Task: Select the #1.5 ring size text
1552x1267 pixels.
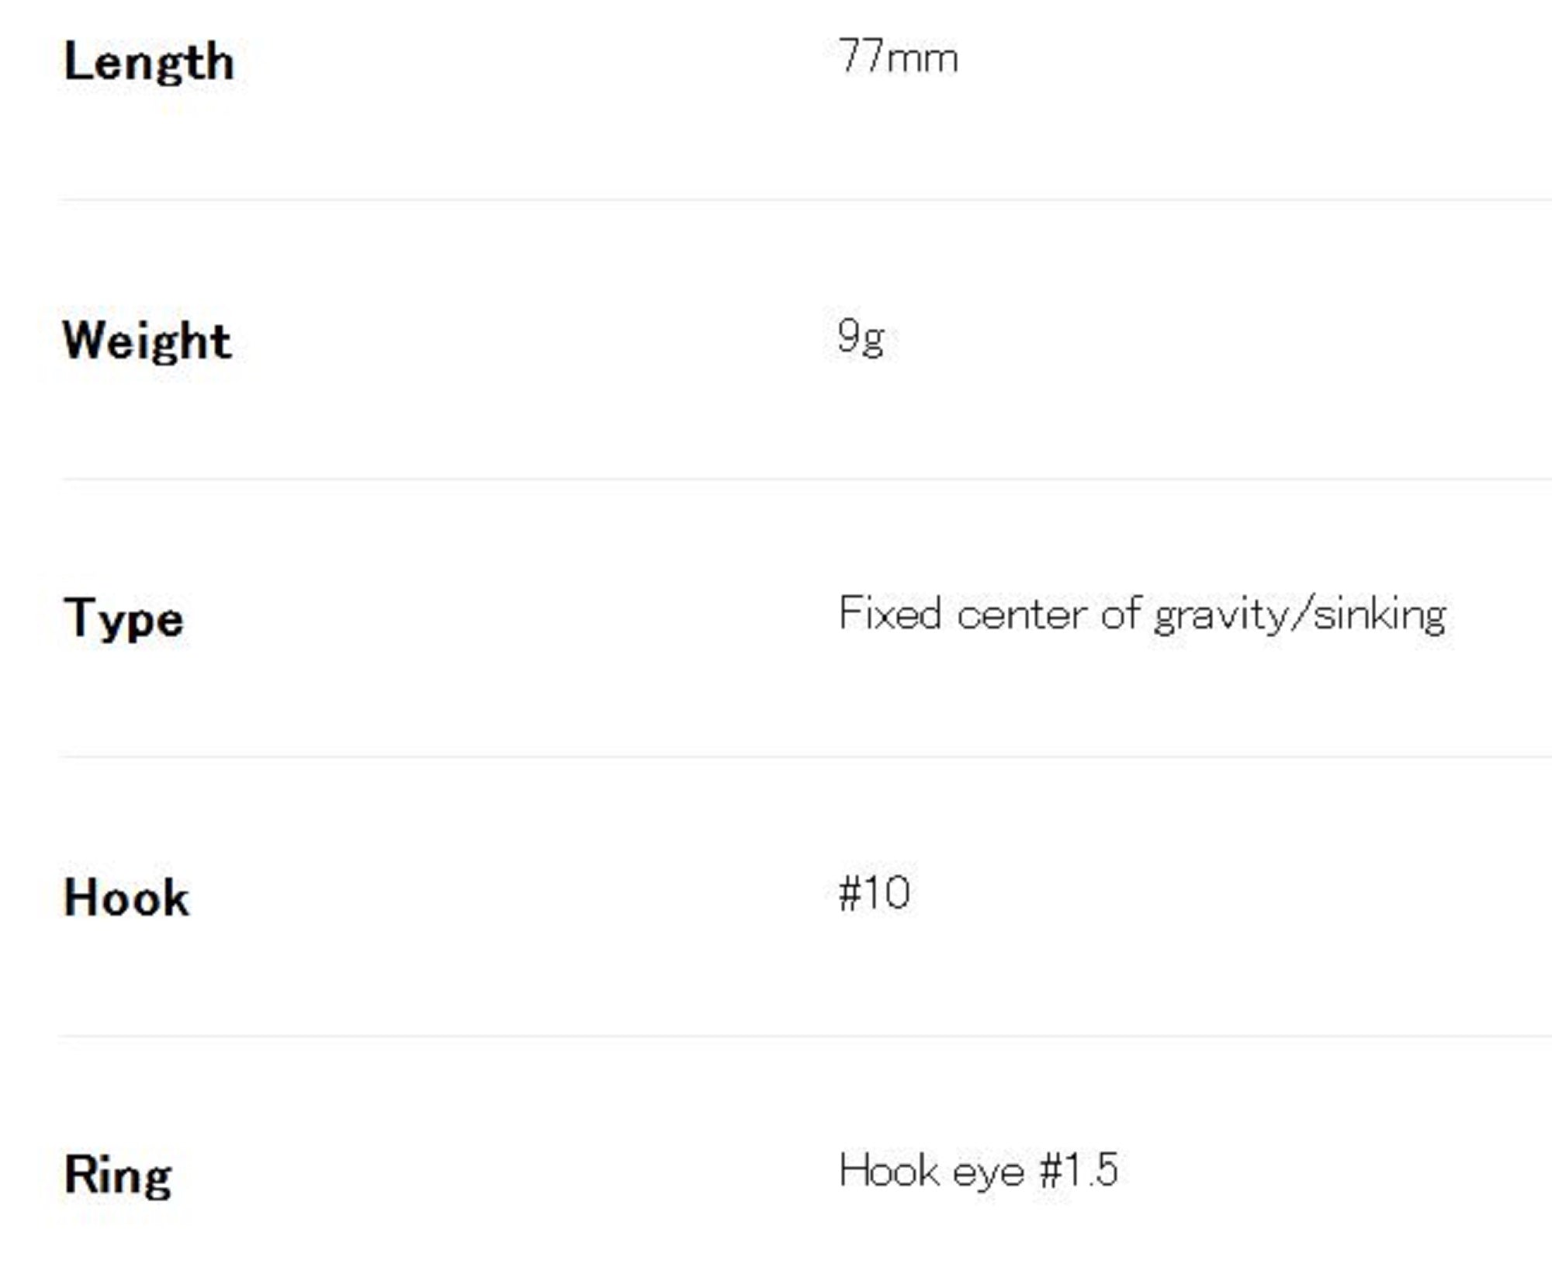Action: pos(1079,1170)
